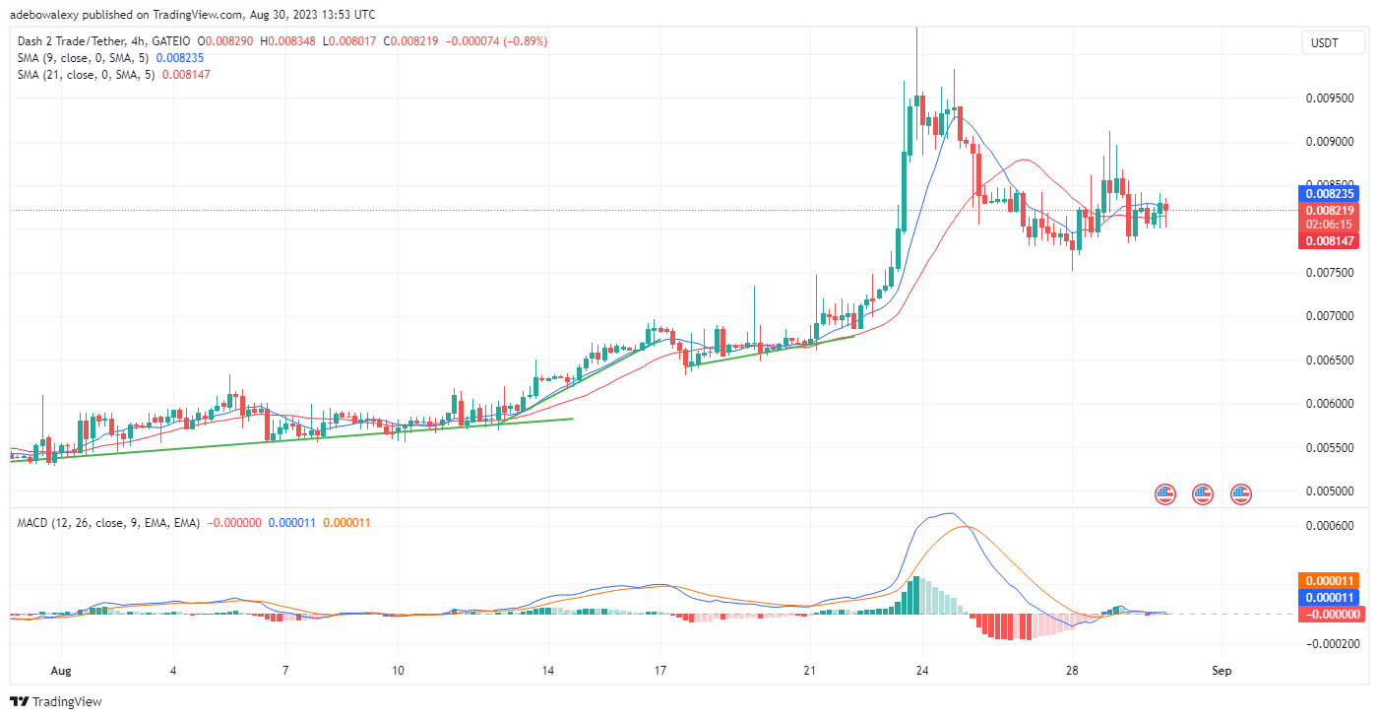Viewport: 1379px width, 719px height.
Task: Click the red 0.008219 current price label
Action: [1330, 210]
